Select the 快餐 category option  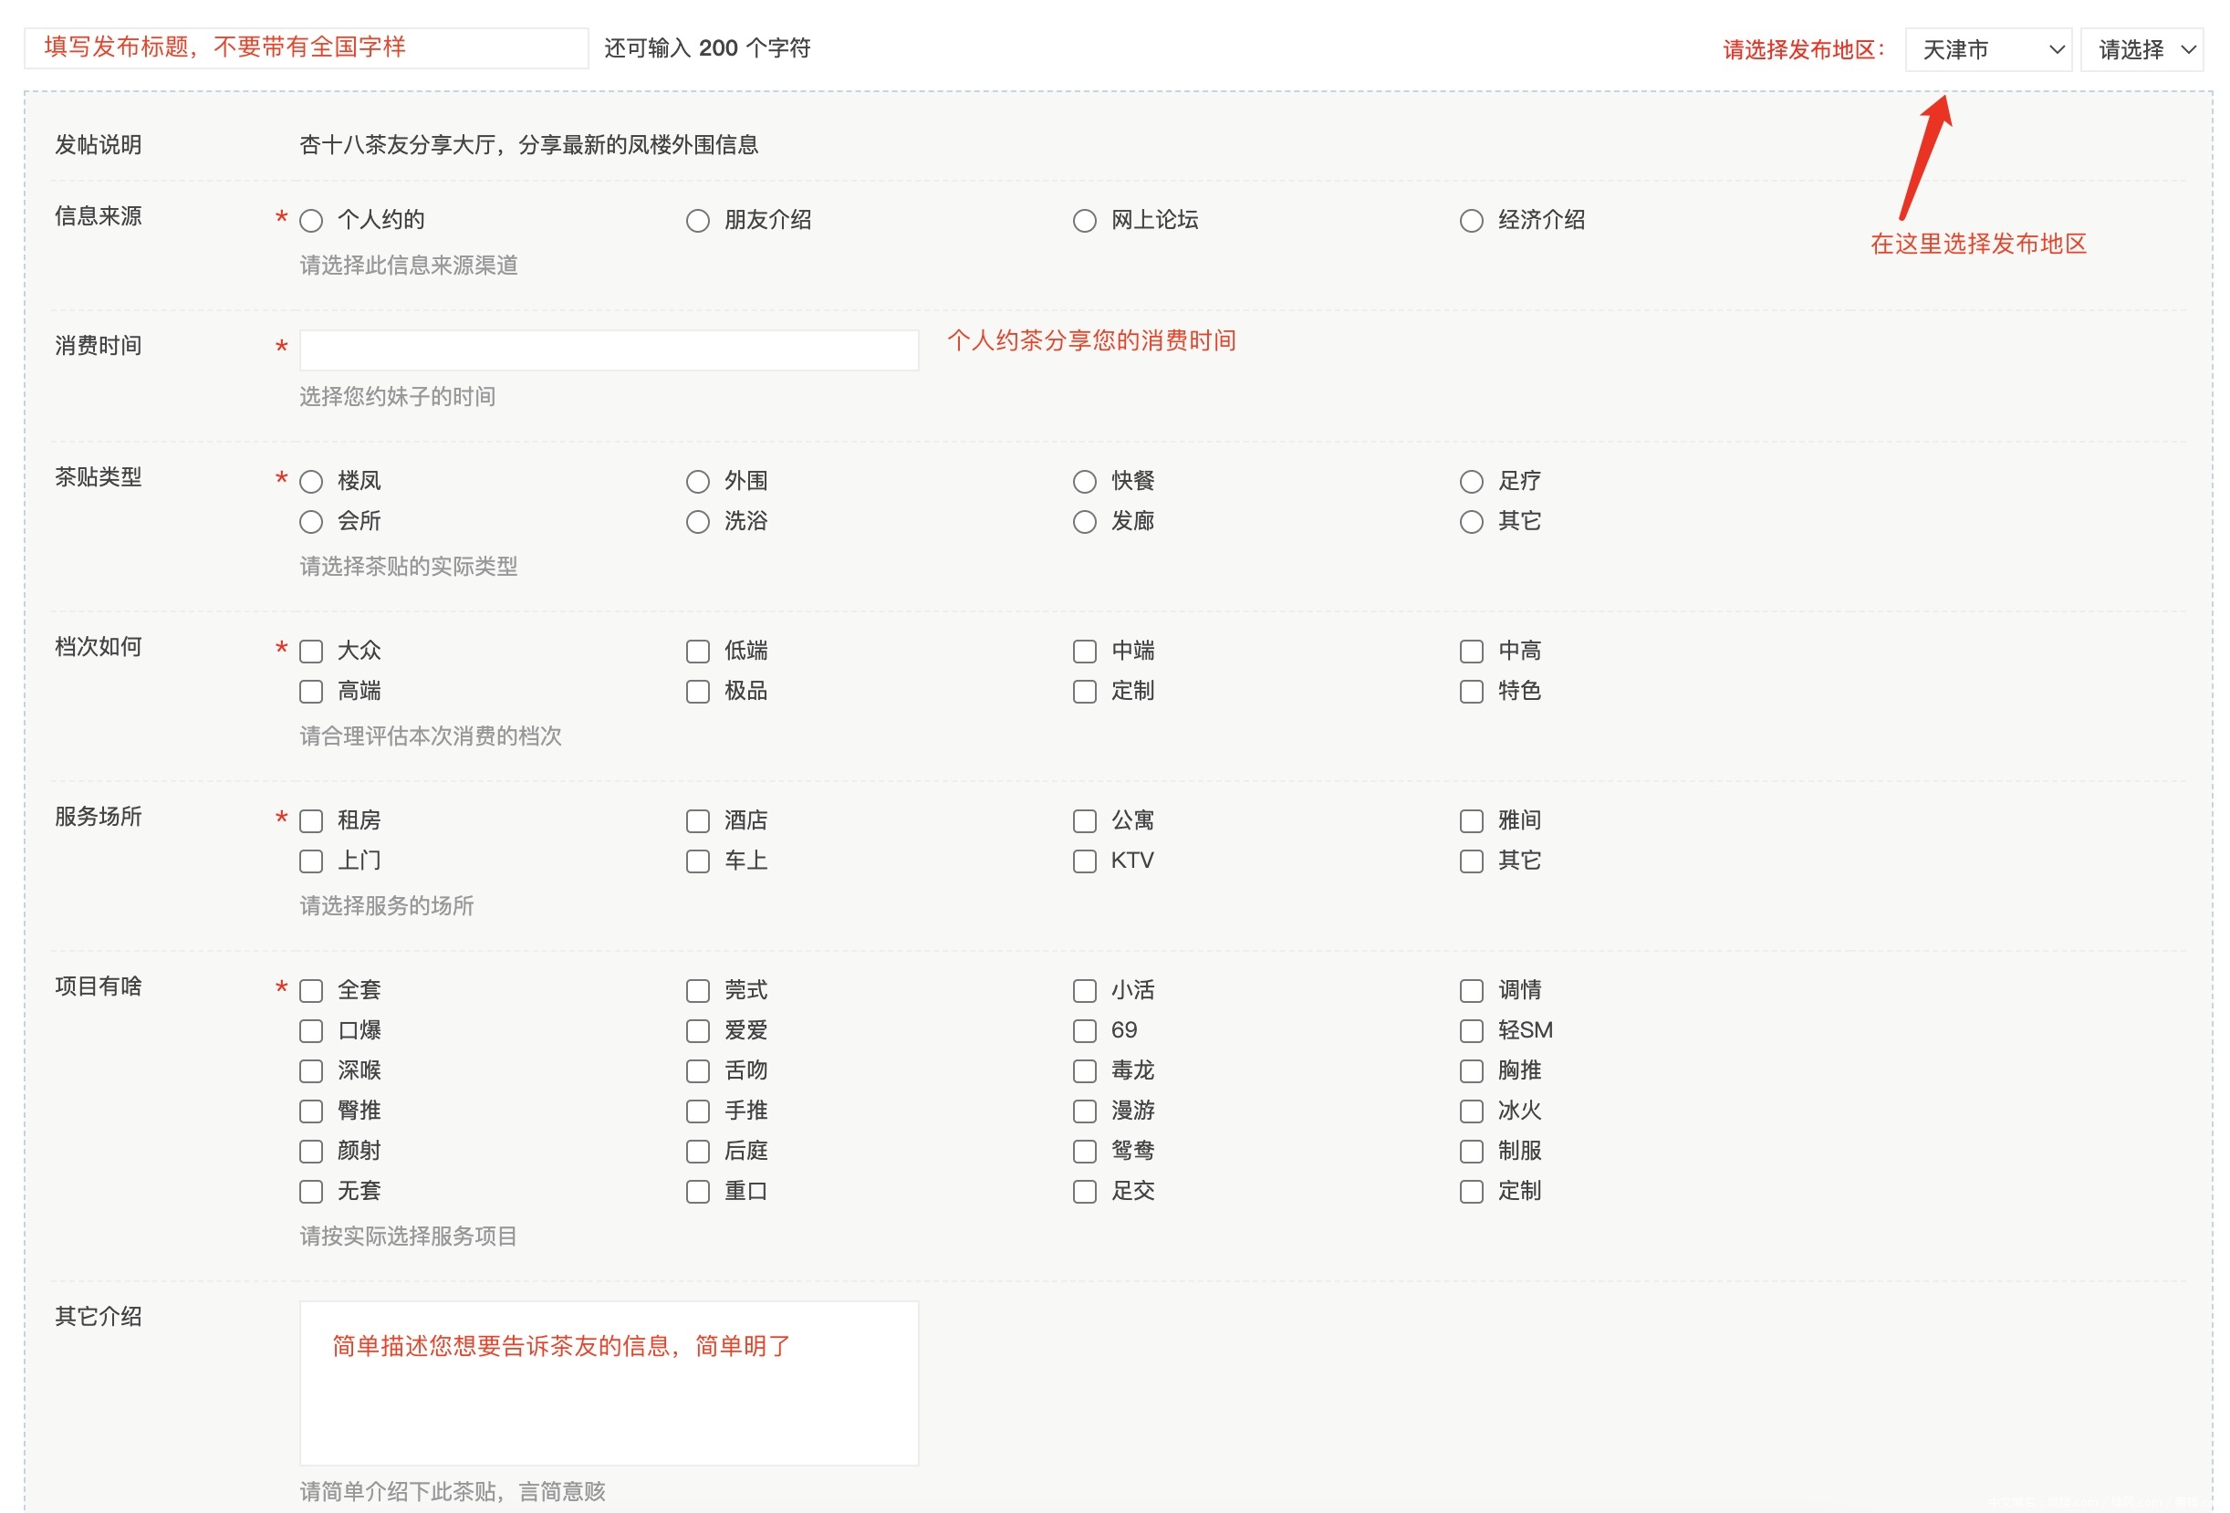pyautogui.click(x=1084, y=481)
